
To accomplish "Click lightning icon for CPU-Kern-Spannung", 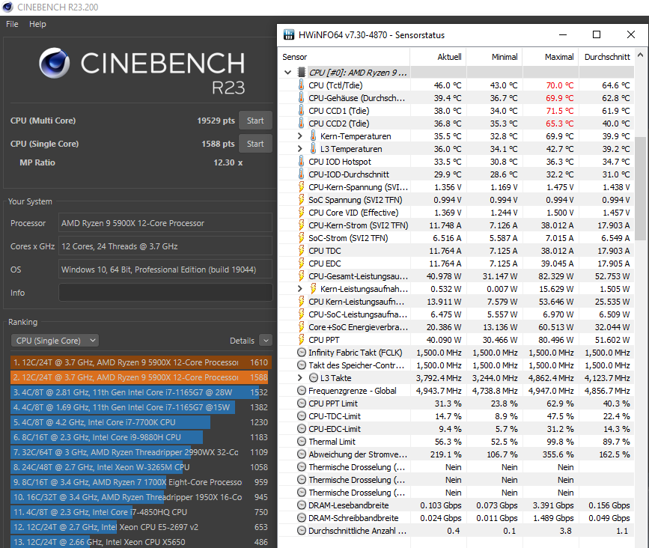I will tap(302, 187).
